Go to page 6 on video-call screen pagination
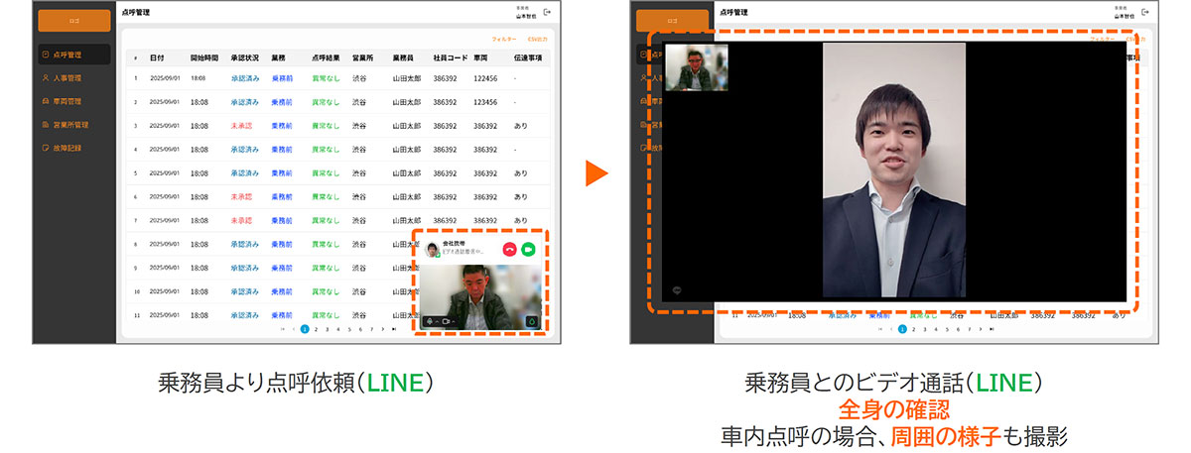The image size is (1191, 453). 958,328
